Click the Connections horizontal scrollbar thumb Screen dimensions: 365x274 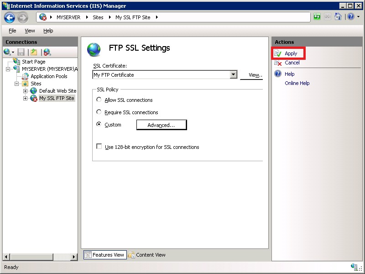(x=31, y=257)
